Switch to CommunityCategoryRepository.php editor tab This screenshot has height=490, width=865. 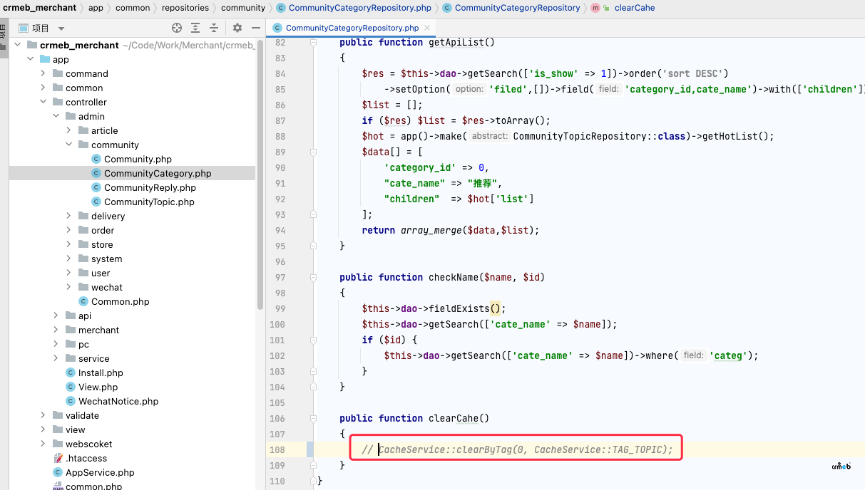coord(352,28)
